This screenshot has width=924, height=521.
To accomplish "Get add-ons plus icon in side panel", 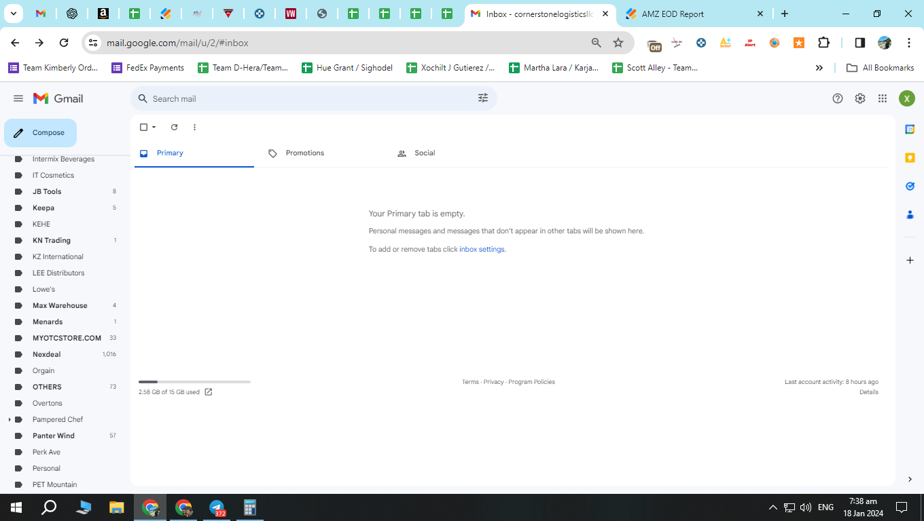I will (910, 260).
